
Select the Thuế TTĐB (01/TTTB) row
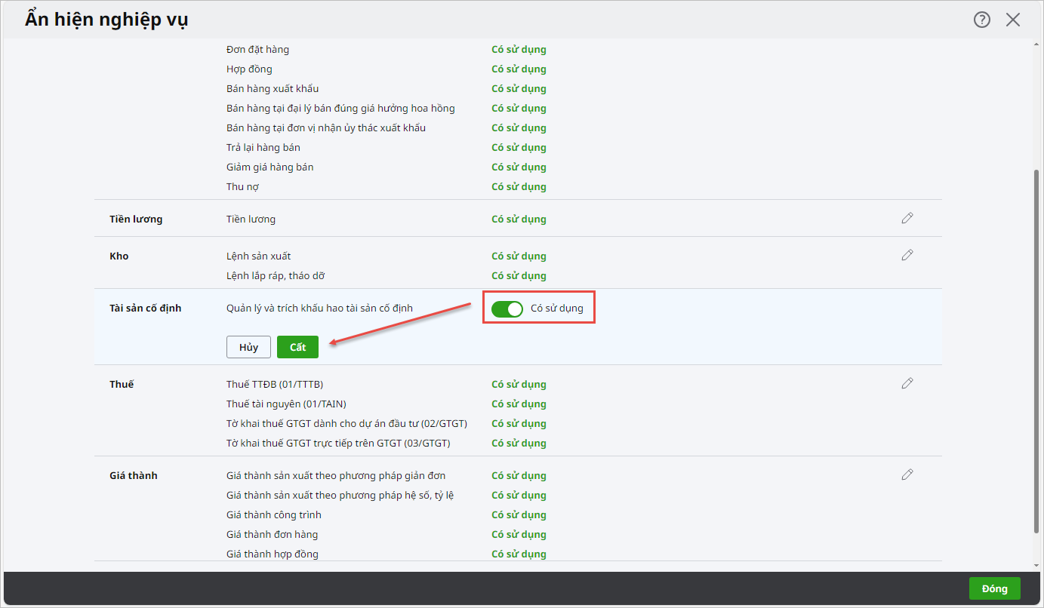pos(275,385)
